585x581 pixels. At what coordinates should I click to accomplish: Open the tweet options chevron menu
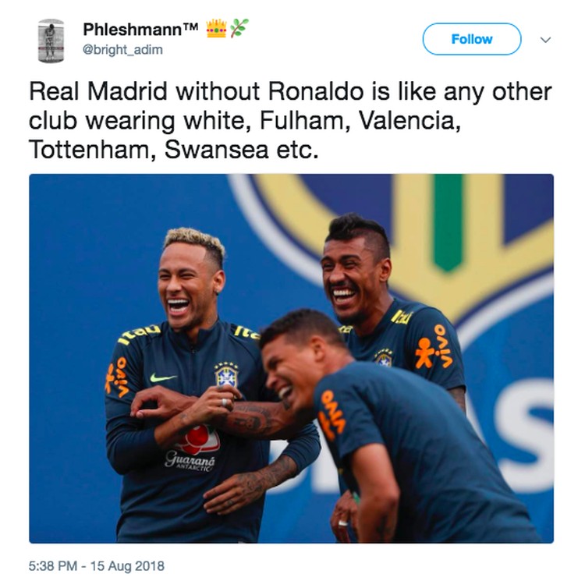[x=545, y=40]
